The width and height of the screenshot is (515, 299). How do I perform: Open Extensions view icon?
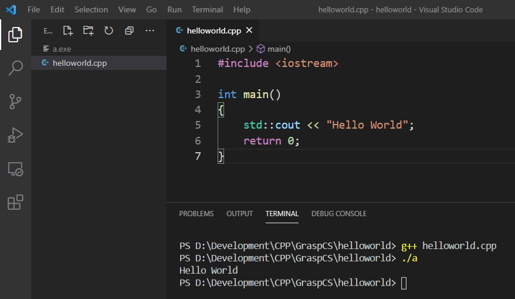(x=15, y=202)
